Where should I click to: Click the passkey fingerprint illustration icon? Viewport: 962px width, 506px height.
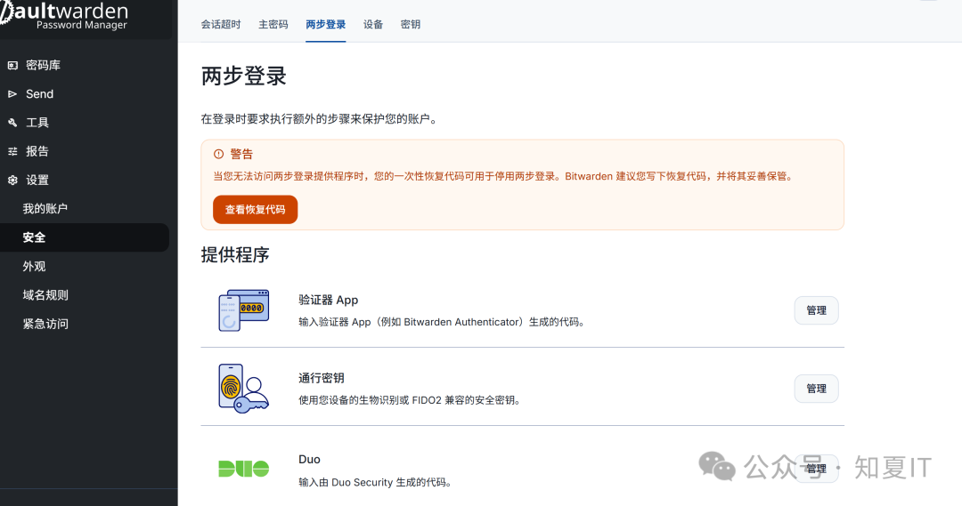(243, 389)
